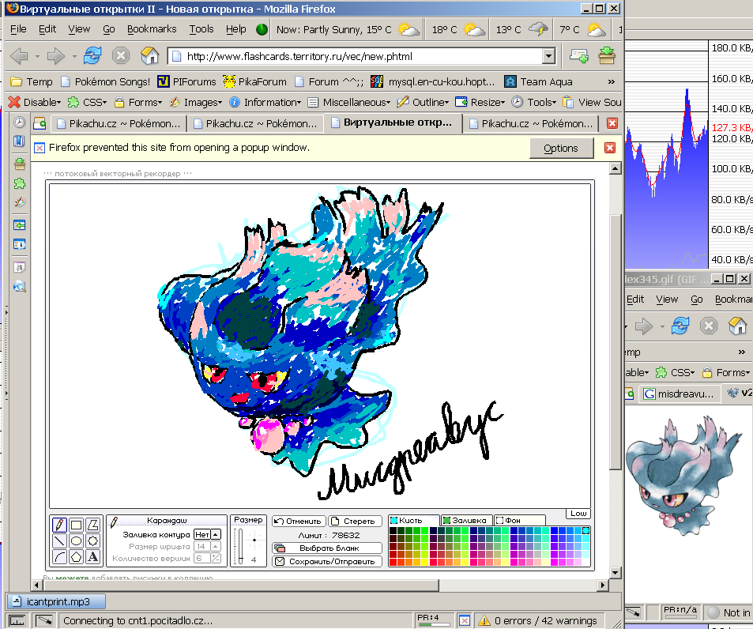Select the straight line tool
This screenshot has width=753, height=629.
59,541
